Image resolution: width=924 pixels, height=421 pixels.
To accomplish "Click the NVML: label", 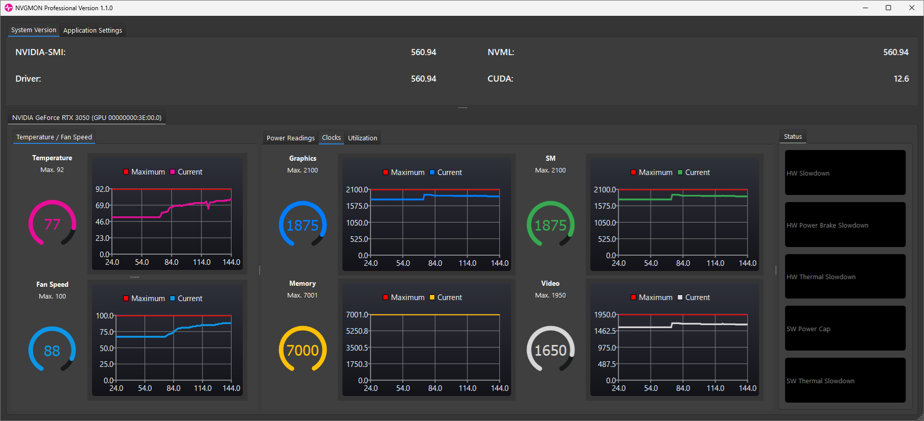I will pyautogui.click(x=501, y=52).
